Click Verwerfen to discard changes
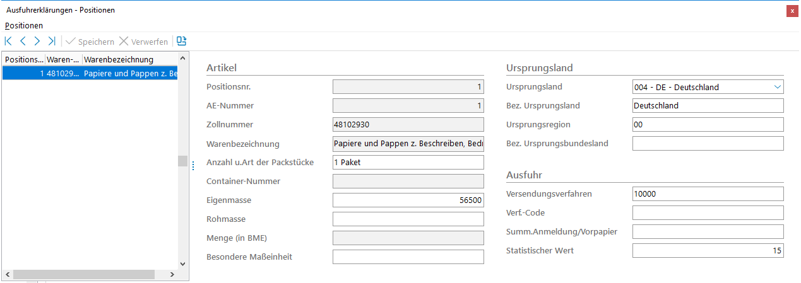 tap(143, 42)
